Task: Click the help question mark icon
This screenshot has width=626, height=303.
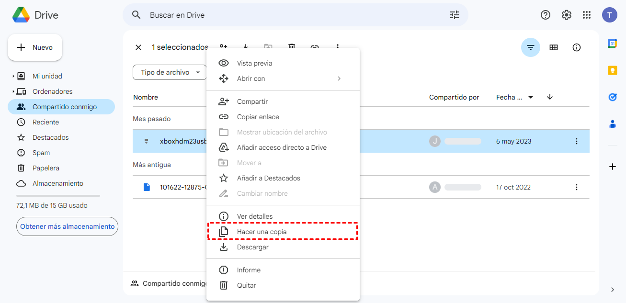Action: pos(546,15)
